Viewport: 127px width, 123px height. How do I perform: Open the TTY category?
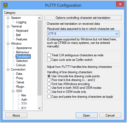pos(24,104)
